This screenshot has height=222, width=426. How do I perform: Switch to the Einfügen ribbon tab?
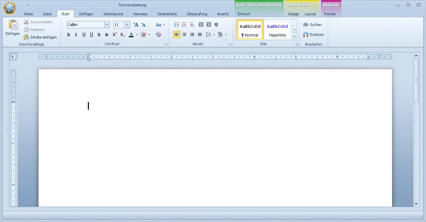click(x=86, y=14)
